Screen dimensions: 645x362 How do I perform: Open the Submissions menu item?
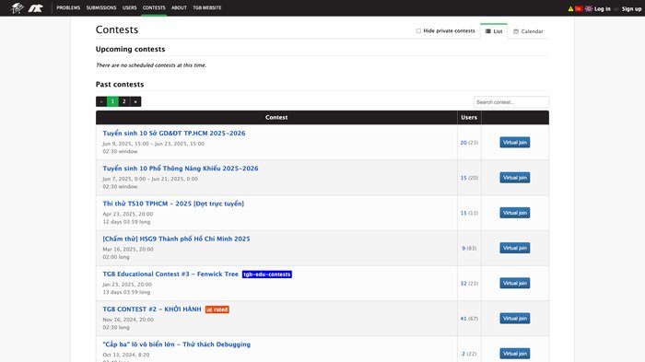[101, 7]
